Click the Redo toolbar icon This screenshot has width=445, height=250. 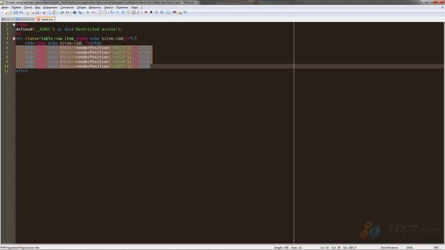point(67,12)
